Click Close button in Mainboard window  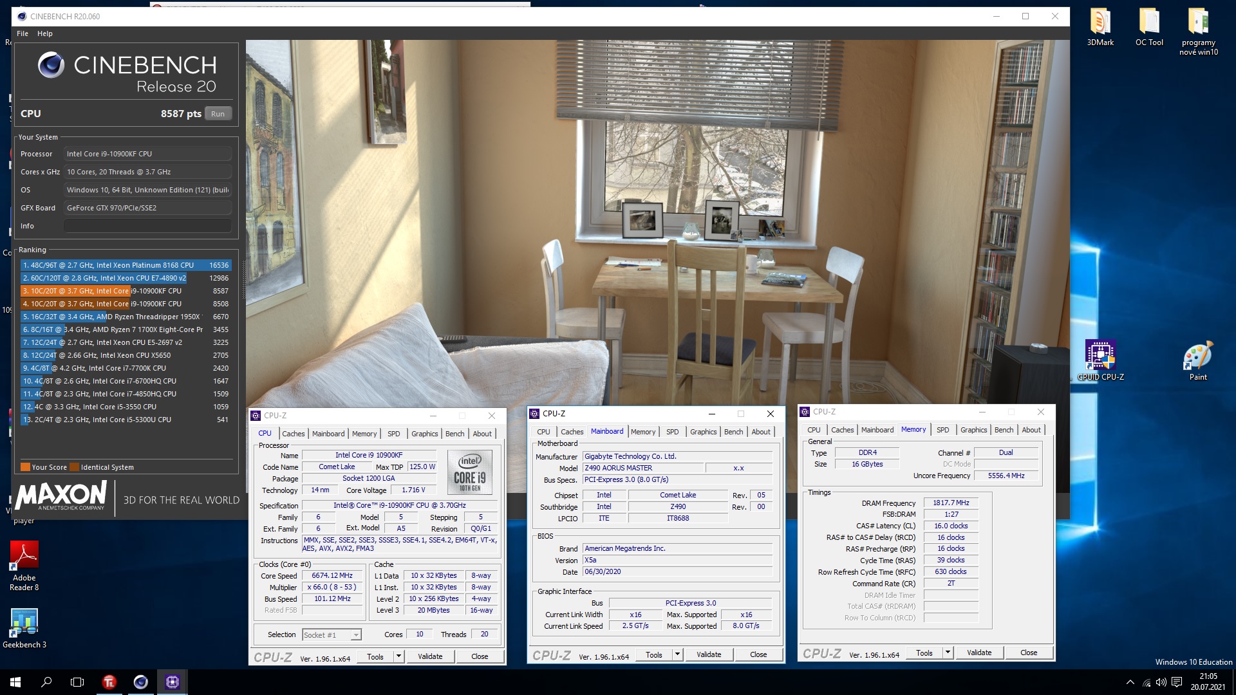point(758,655)
